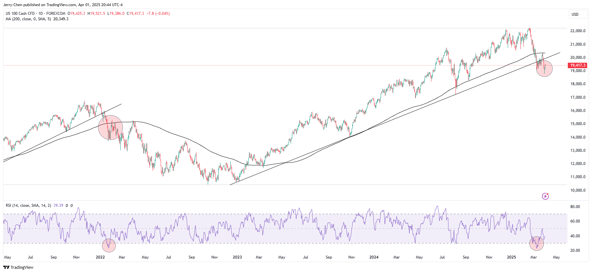Click the 22,000.0 mark on price scale
The height and width of the screenshot is (273, 592).
578,31
